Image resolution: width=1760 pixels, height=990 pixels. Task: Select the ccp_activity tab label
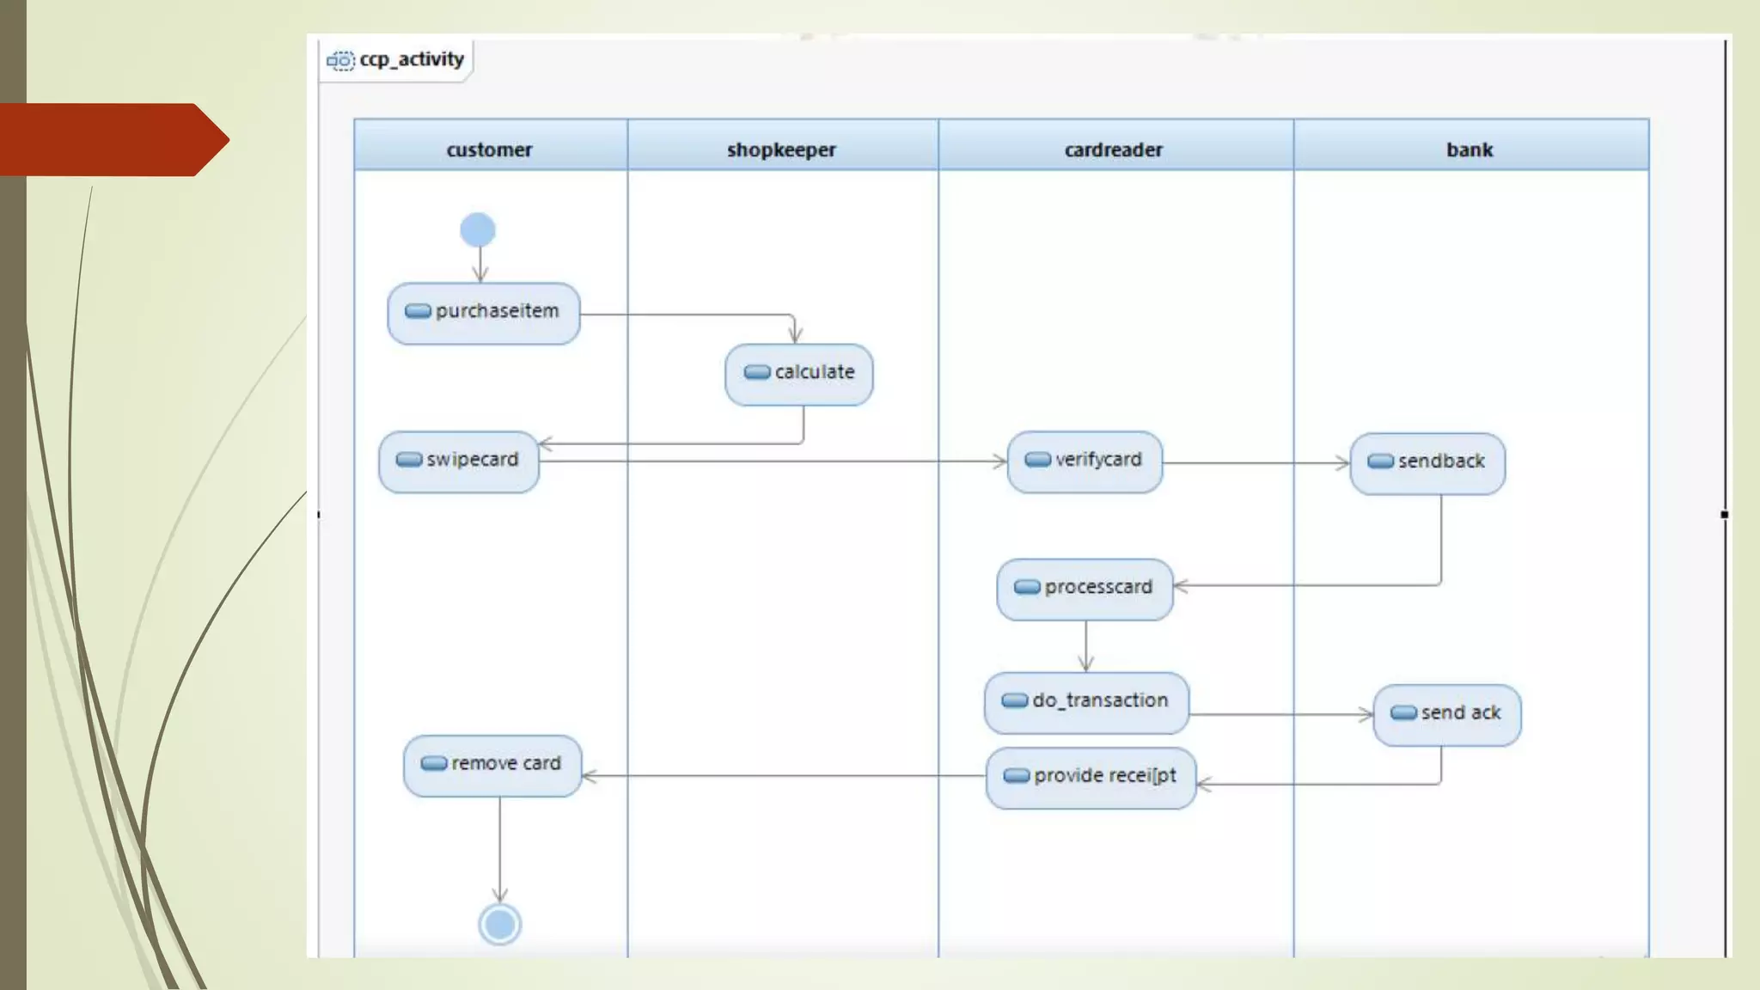pyautogui.click(x=412, y=59)
